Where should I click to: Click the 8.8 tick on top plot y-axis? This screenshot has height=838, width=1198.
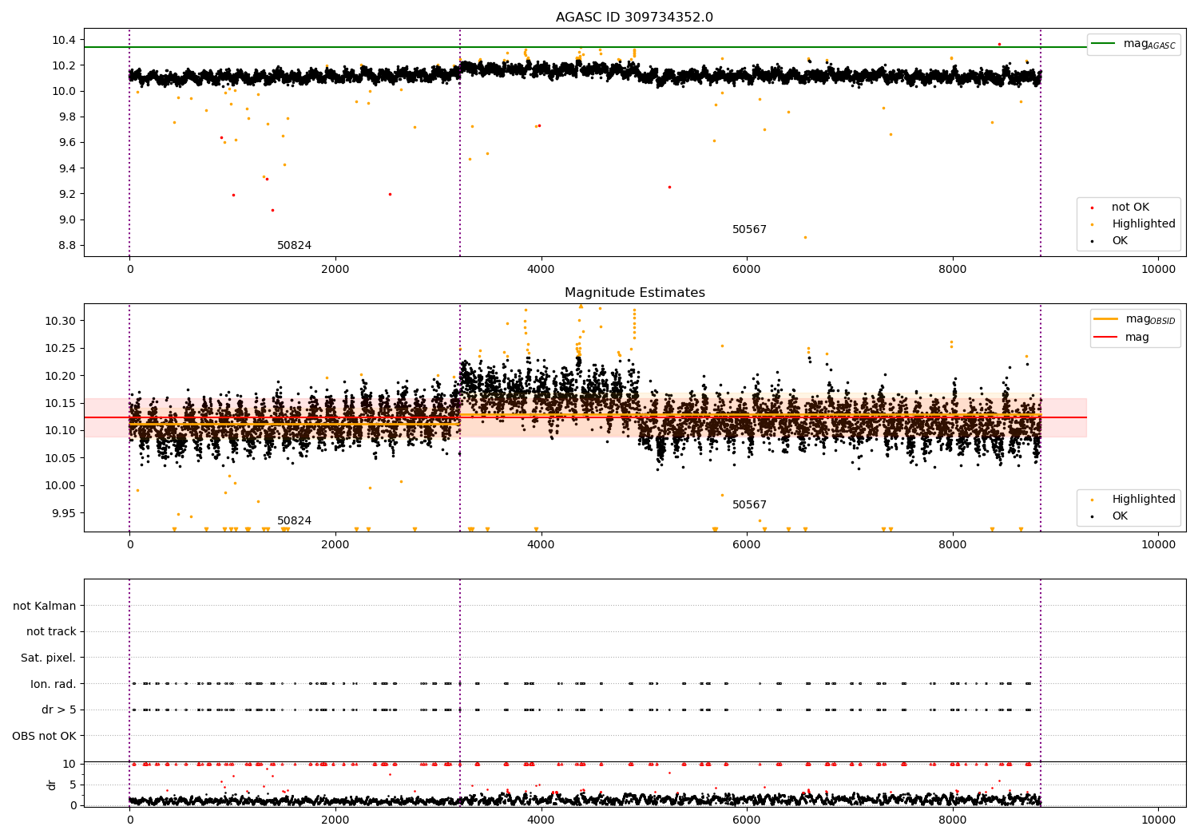coord(67,246)
